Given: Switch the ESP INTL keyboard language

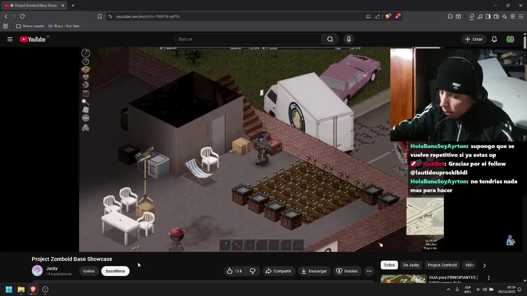Looking at the screenshot, I should [x=468, y=289].
